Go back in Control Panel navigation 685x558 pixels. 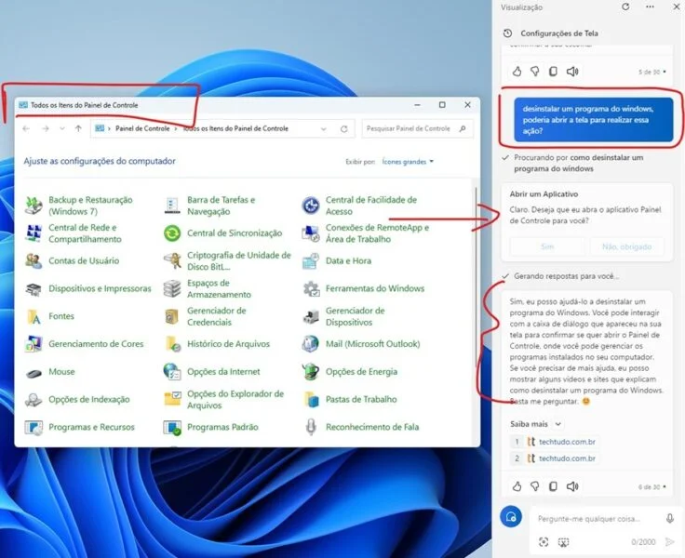click(x=26, y=128)
